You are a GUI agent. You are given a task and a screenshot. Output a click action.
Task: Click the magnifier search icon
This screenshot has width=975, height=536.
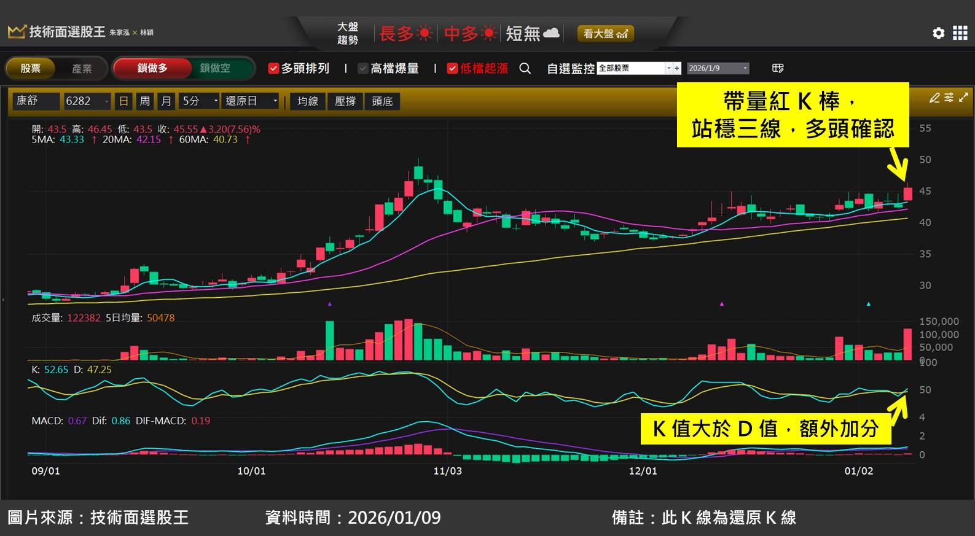click(525, 68)
